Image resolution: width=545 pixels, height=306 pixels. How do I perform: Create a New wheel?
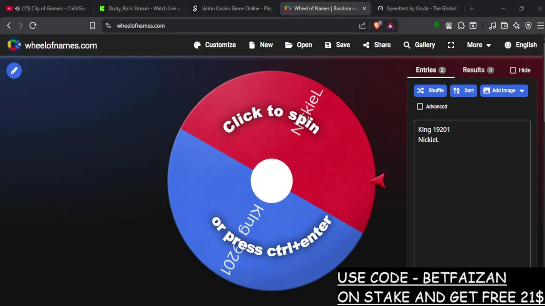tap(261, 45)
